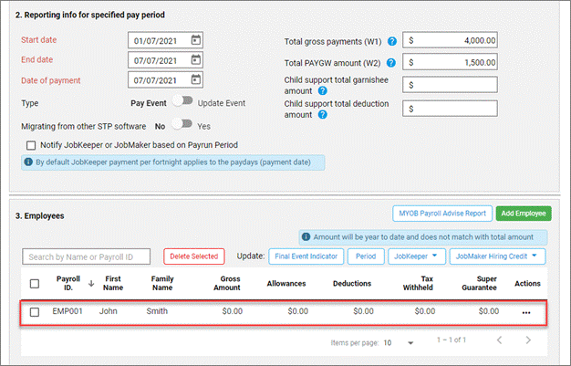Show help for child support garnishee amount
Image resolution: width=571 pixels, height=366 pixels.
coord(322,90)
